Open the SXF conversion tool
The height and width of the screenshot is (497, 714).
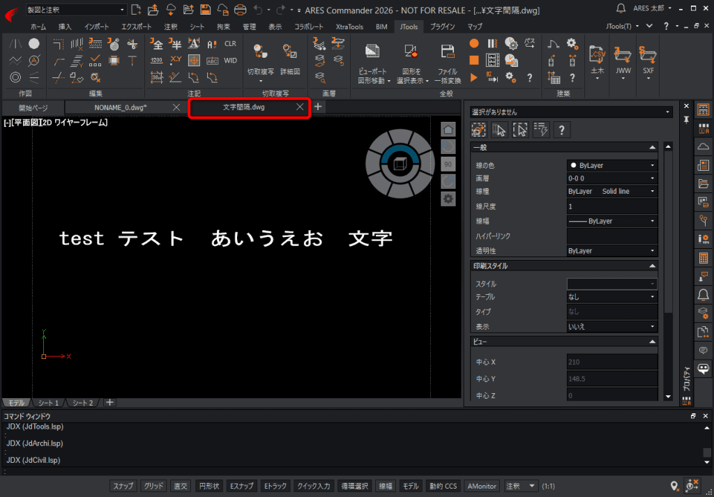click(x=648, y=62)
